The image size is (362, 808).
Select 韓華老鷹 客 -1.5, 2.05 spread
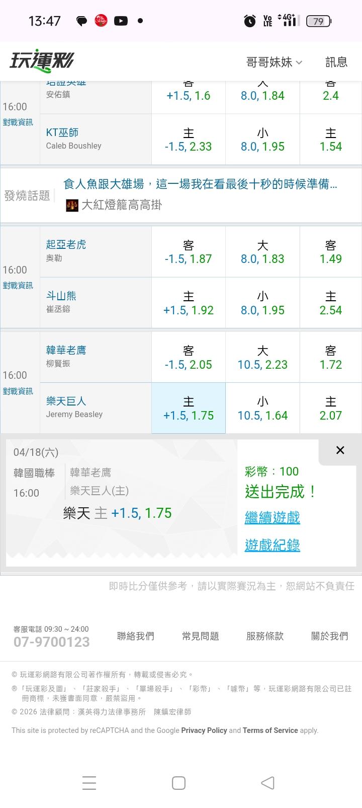(189, 357)
